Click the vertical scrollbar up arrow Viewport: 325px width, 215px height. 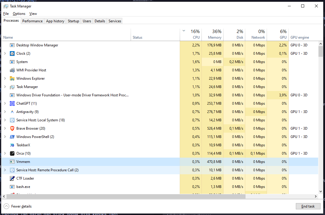click(x=321, y=44)
